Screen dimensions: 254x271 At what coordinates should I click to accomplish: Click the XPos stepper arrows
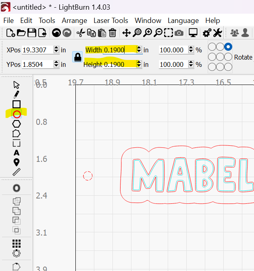click(x=56, y=50)
